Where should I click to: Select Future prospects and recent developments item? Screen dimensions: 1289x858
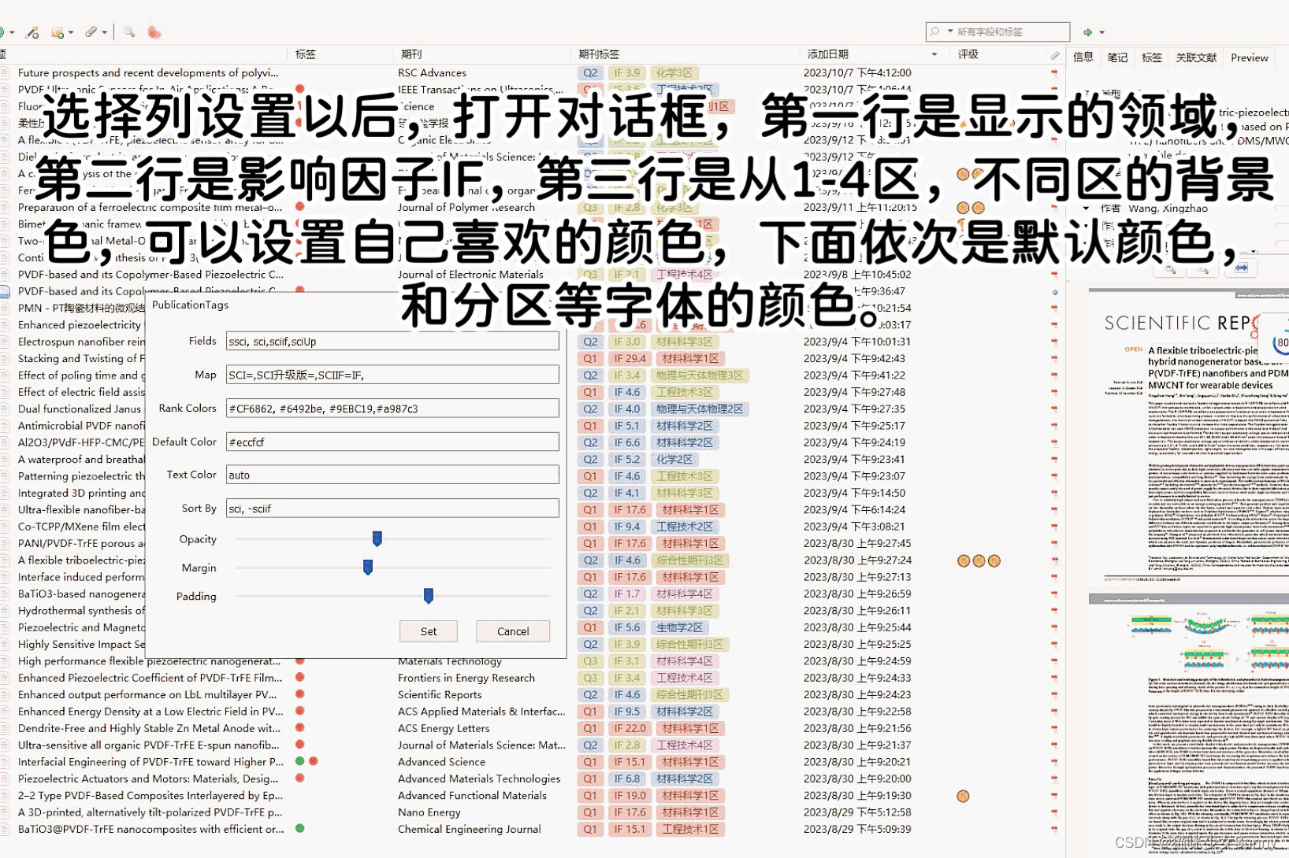[148, 72]
